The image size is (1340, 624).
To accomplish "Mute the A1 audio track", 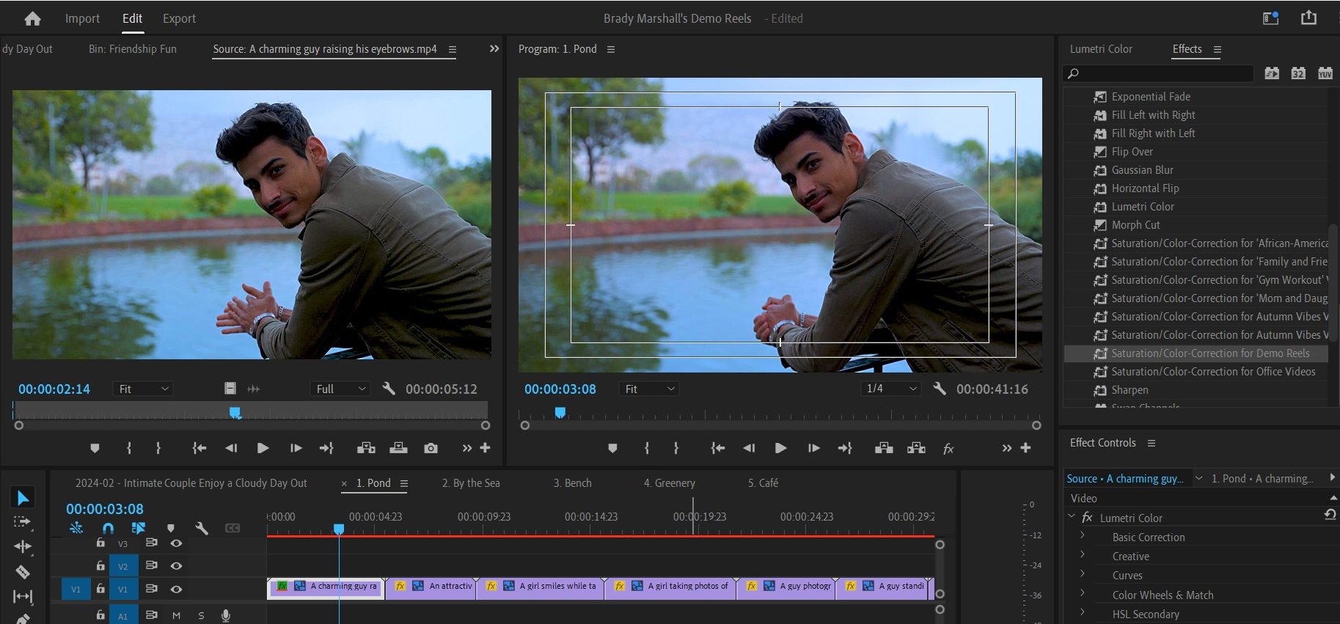I will pos(176,616).
